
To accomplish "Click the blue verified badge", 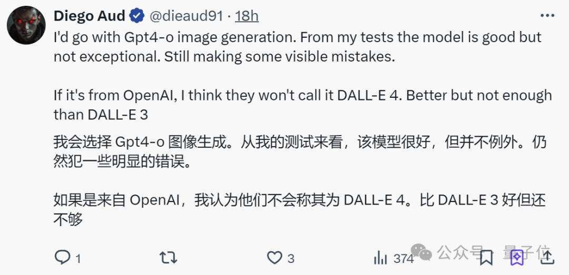I will pos(138,16).
